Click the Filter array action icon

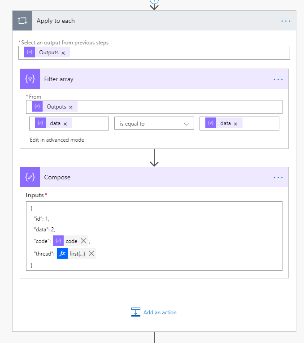click(30, 79)
